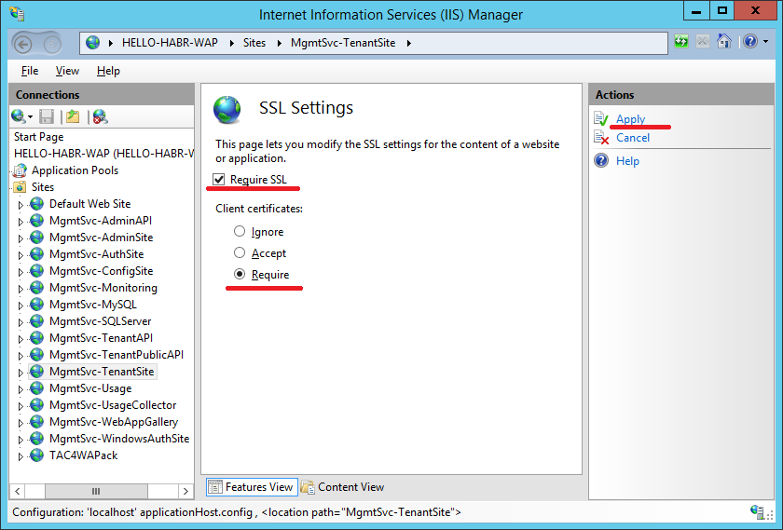
Task: Expand the TAC4WAPack tree node
Action: pos(21,456)
